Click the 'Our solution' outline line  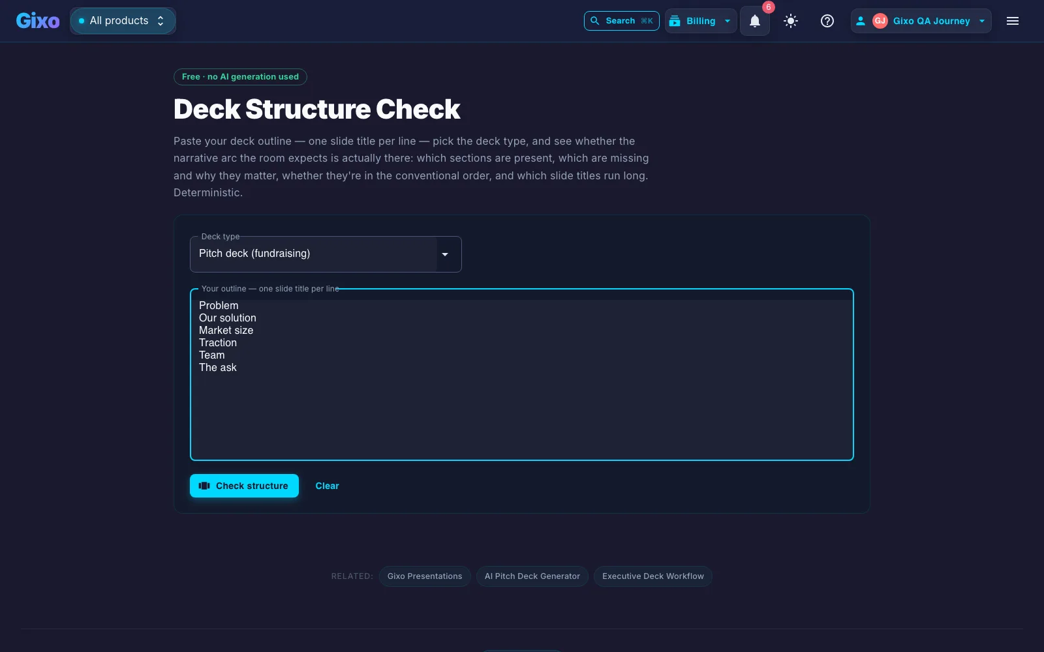coord(228,318)
